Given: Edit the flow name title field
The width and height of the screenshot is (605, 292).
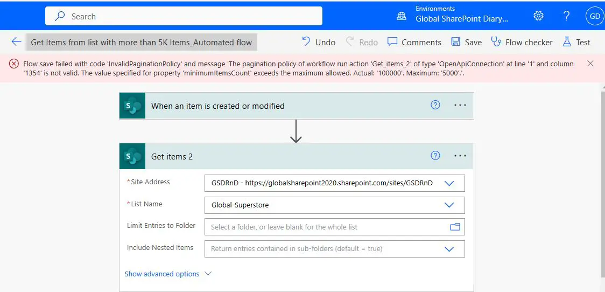Looking at the screenshot, I should (x=141, y=42).
